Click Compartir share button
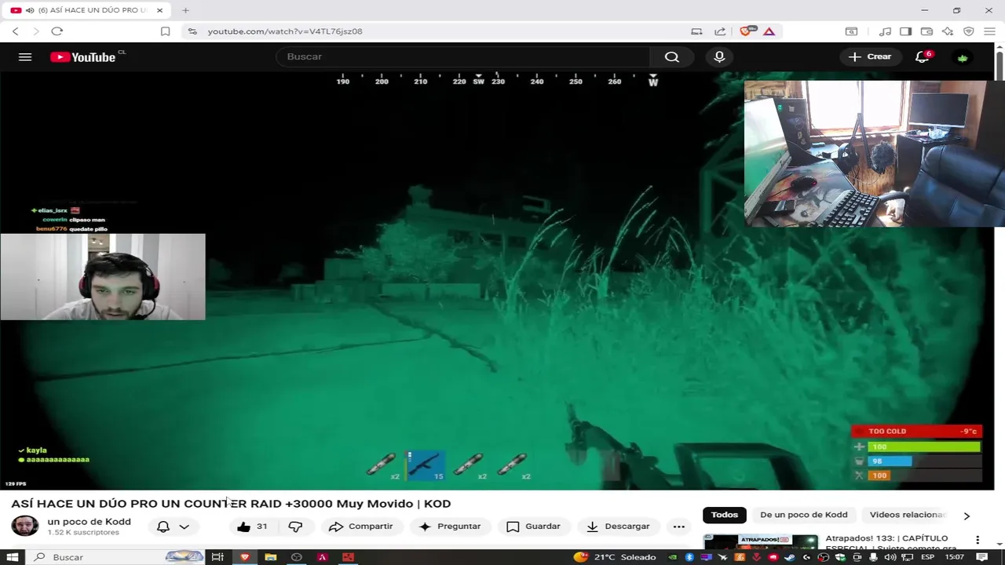The height and width of the screenshot is (565, 1005). click(x=360, y=527)
